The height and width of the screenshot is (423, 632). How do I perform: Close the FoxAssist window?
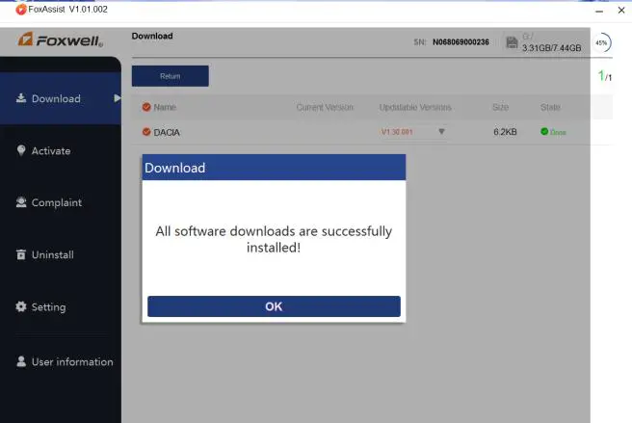[x=621, y=10]
